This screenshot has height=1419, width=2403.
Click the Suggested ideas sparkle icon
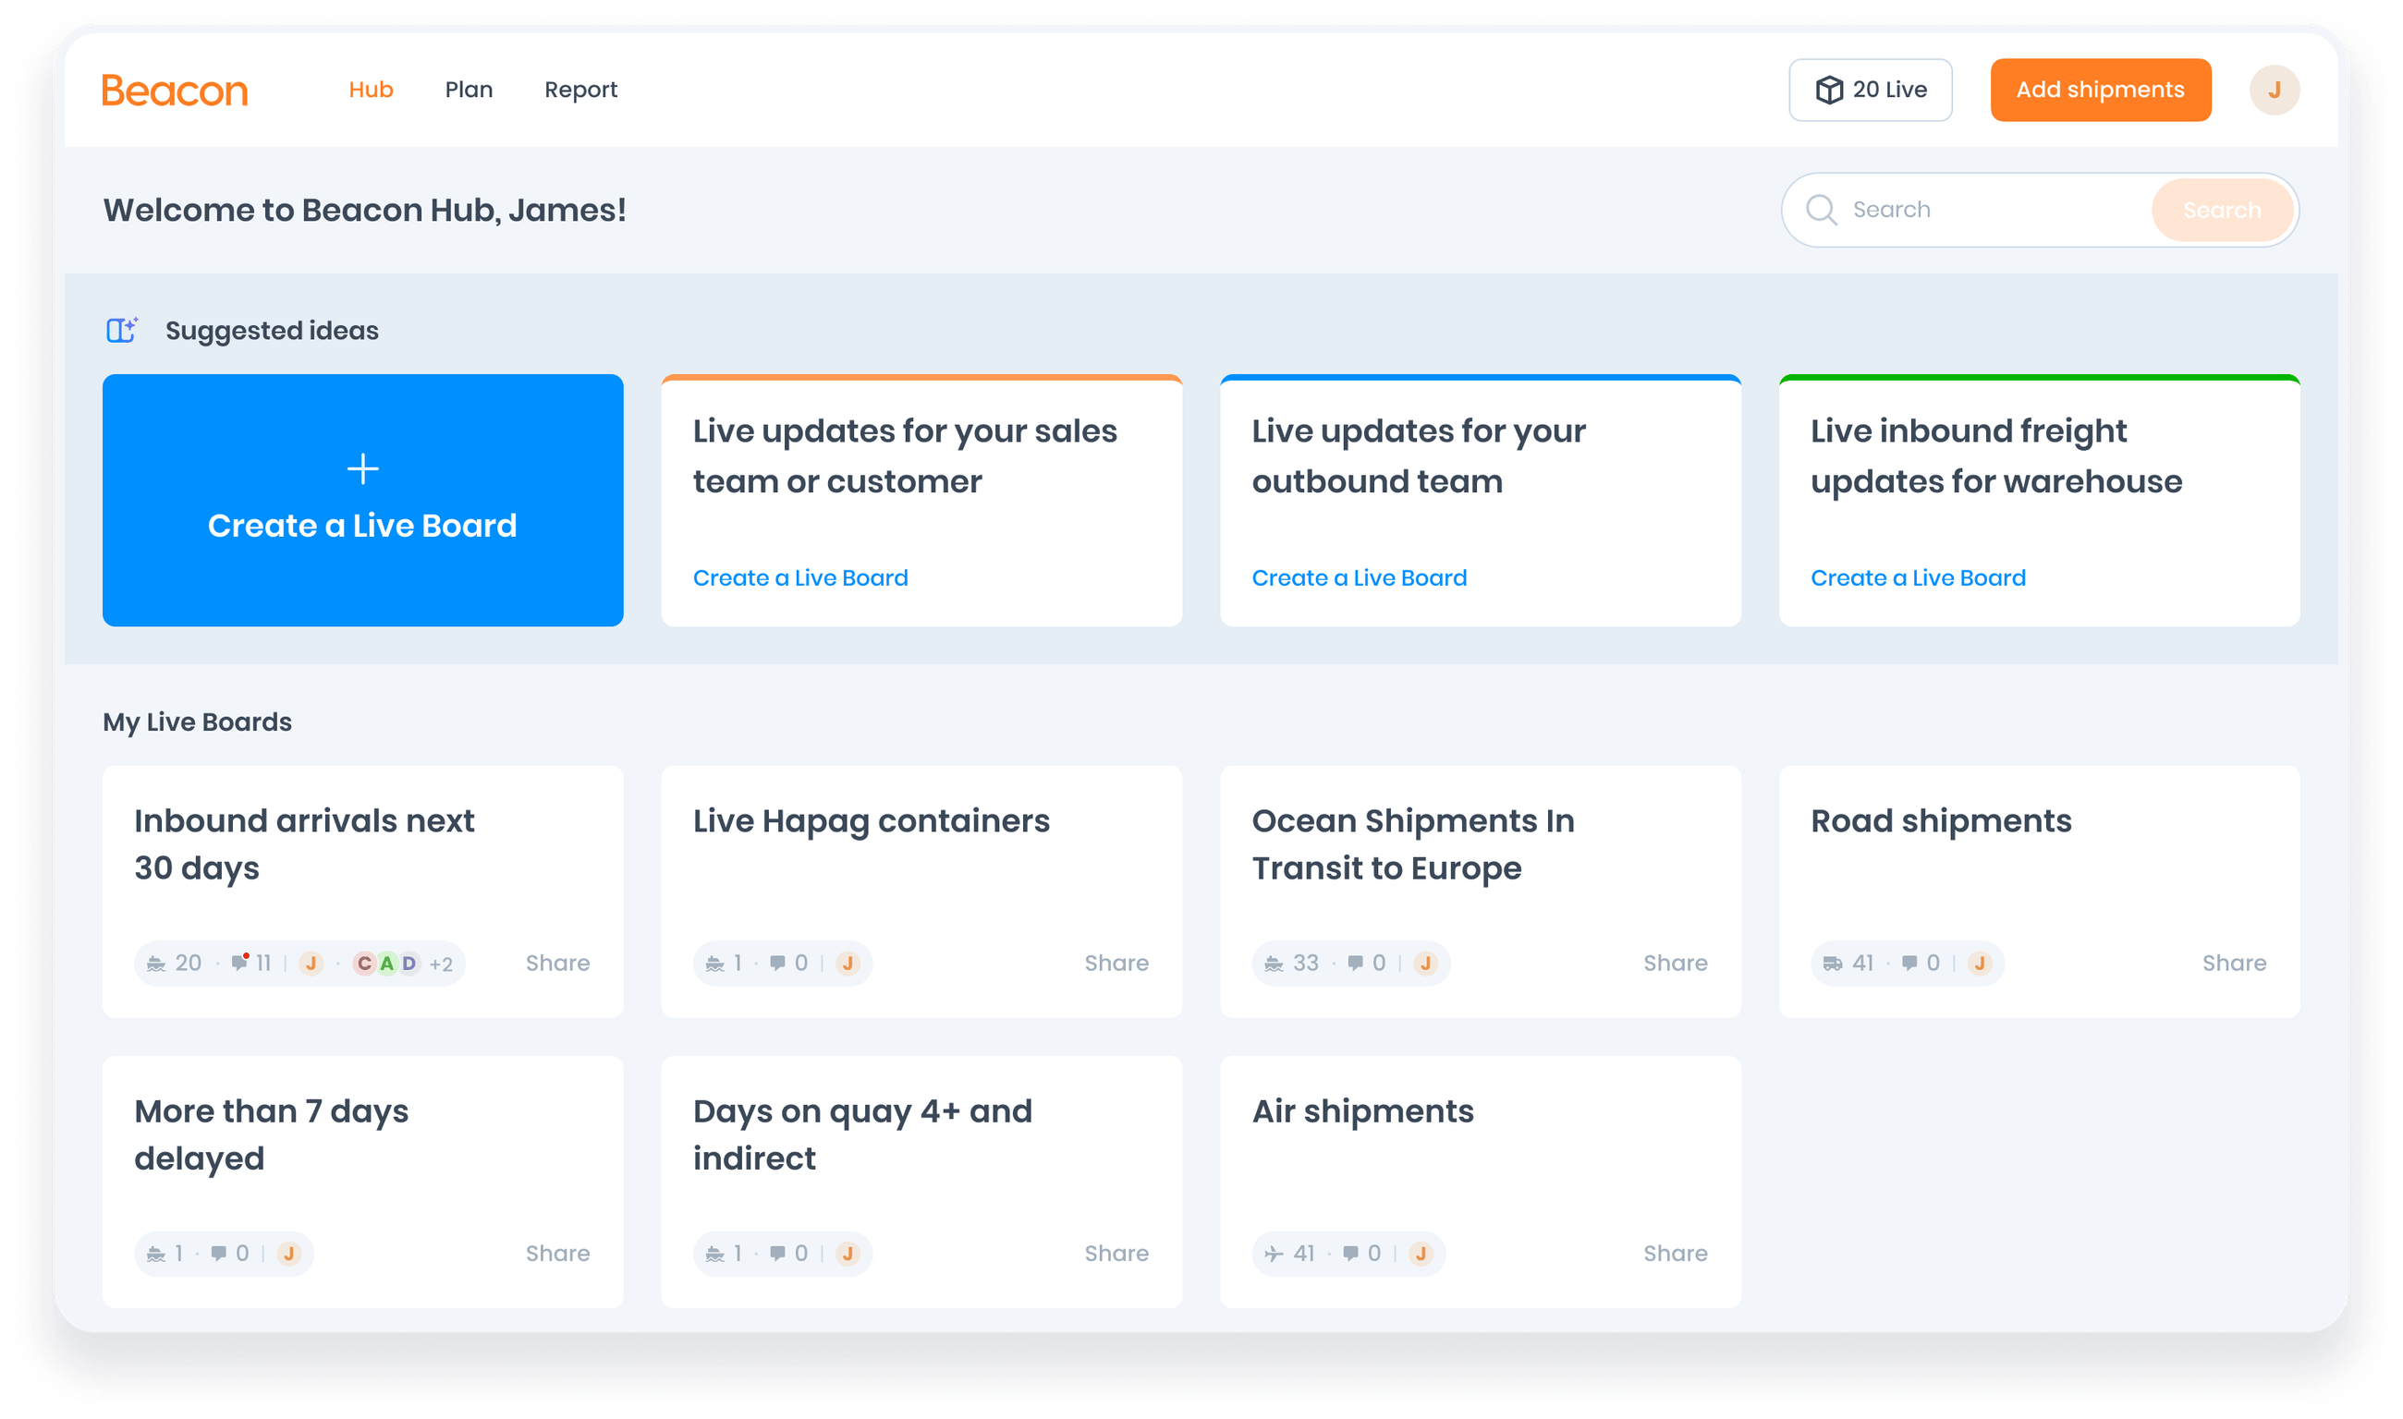121,330
